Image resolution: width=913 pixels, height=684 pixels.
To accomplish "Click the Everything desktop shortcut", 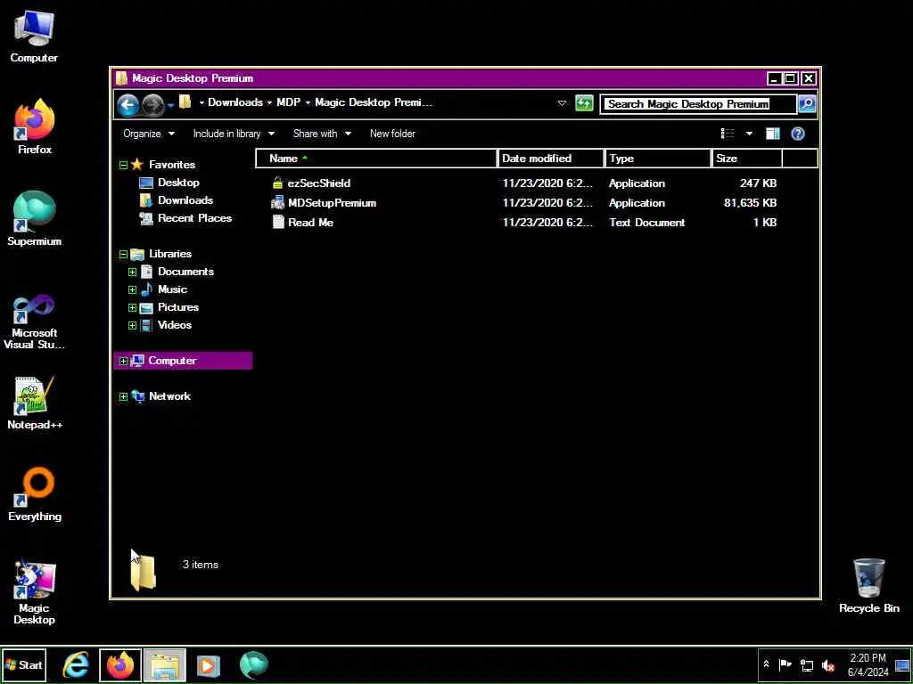I will coord(35,493).
